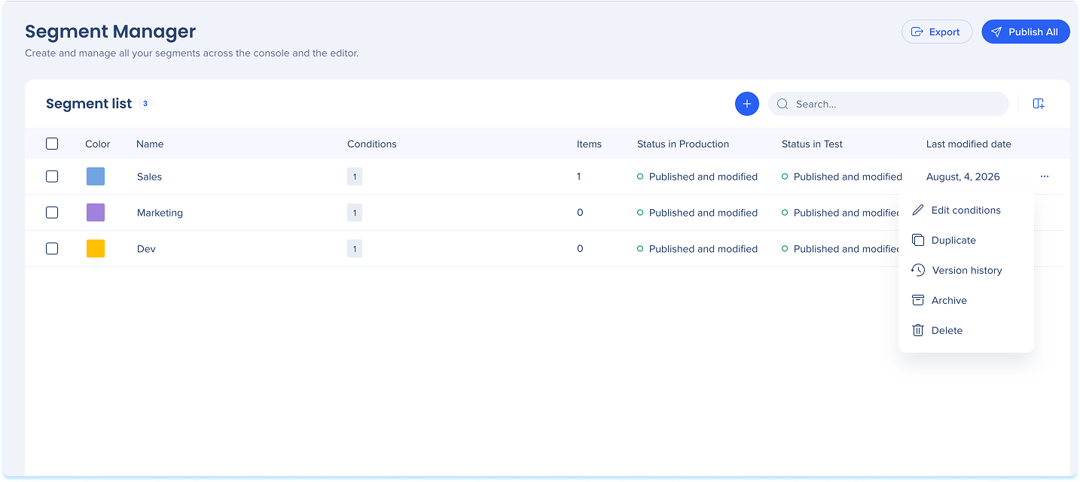The width and height of the screenshot is (1080, 482).
Task: Click Sales production status Published and modified
Action: pos(697,177)
